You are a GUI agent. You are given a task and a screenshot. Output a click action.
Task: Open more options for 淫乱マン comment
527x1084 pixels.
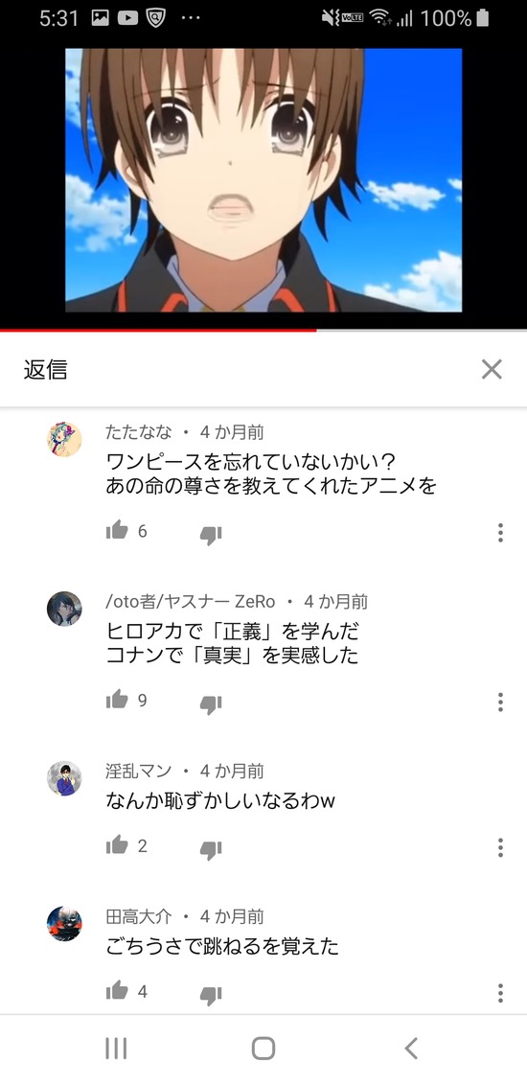[x=500, y=847]
